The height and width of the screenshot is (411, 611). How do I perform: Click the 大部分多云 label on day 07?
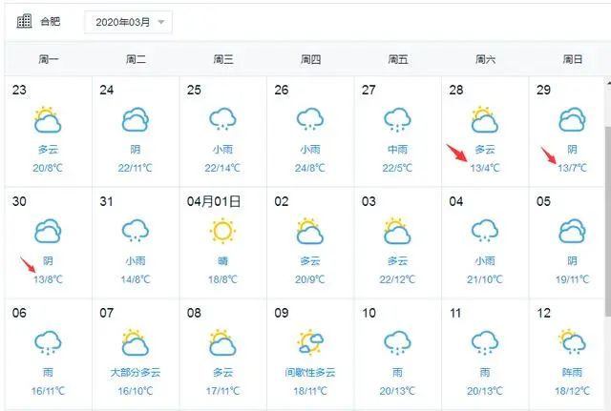click(136, 372)
